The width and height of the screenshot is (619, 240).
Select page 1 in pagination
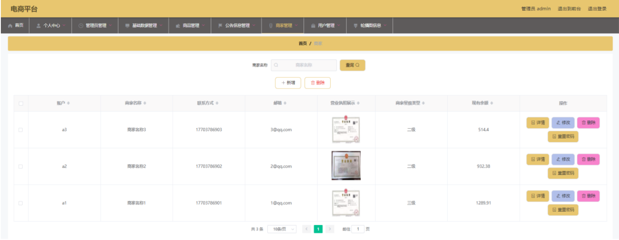(x=318, y=229)
